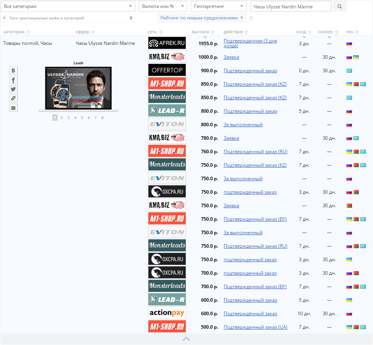Screen dimensions: 373x345
Task: Share offer on Twitter icon
Action: click(13, 89)
